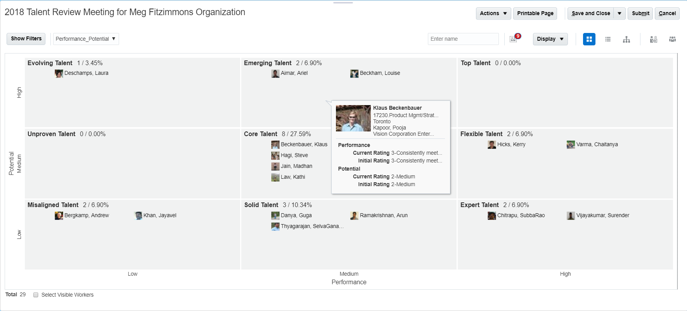Expand the Save and Close arrow options

(x=620, y=13)
